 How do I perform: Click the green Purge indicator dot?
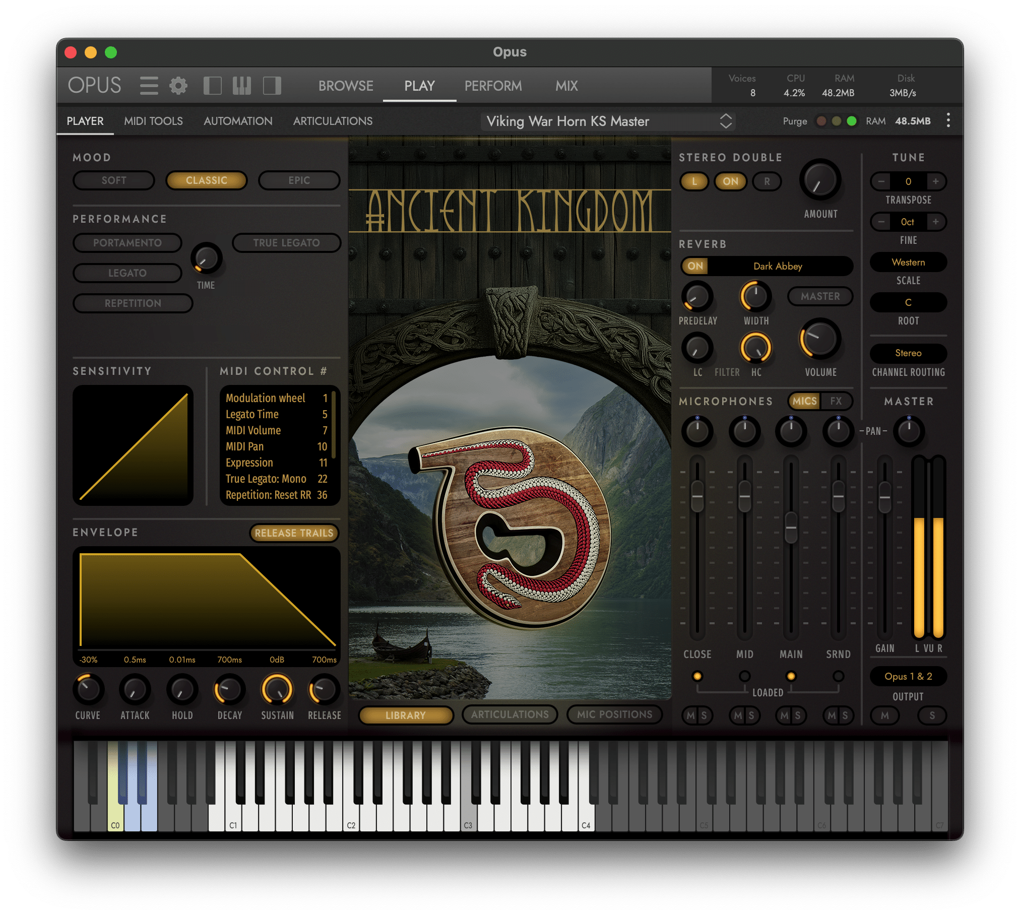click(x=852, y=121)
